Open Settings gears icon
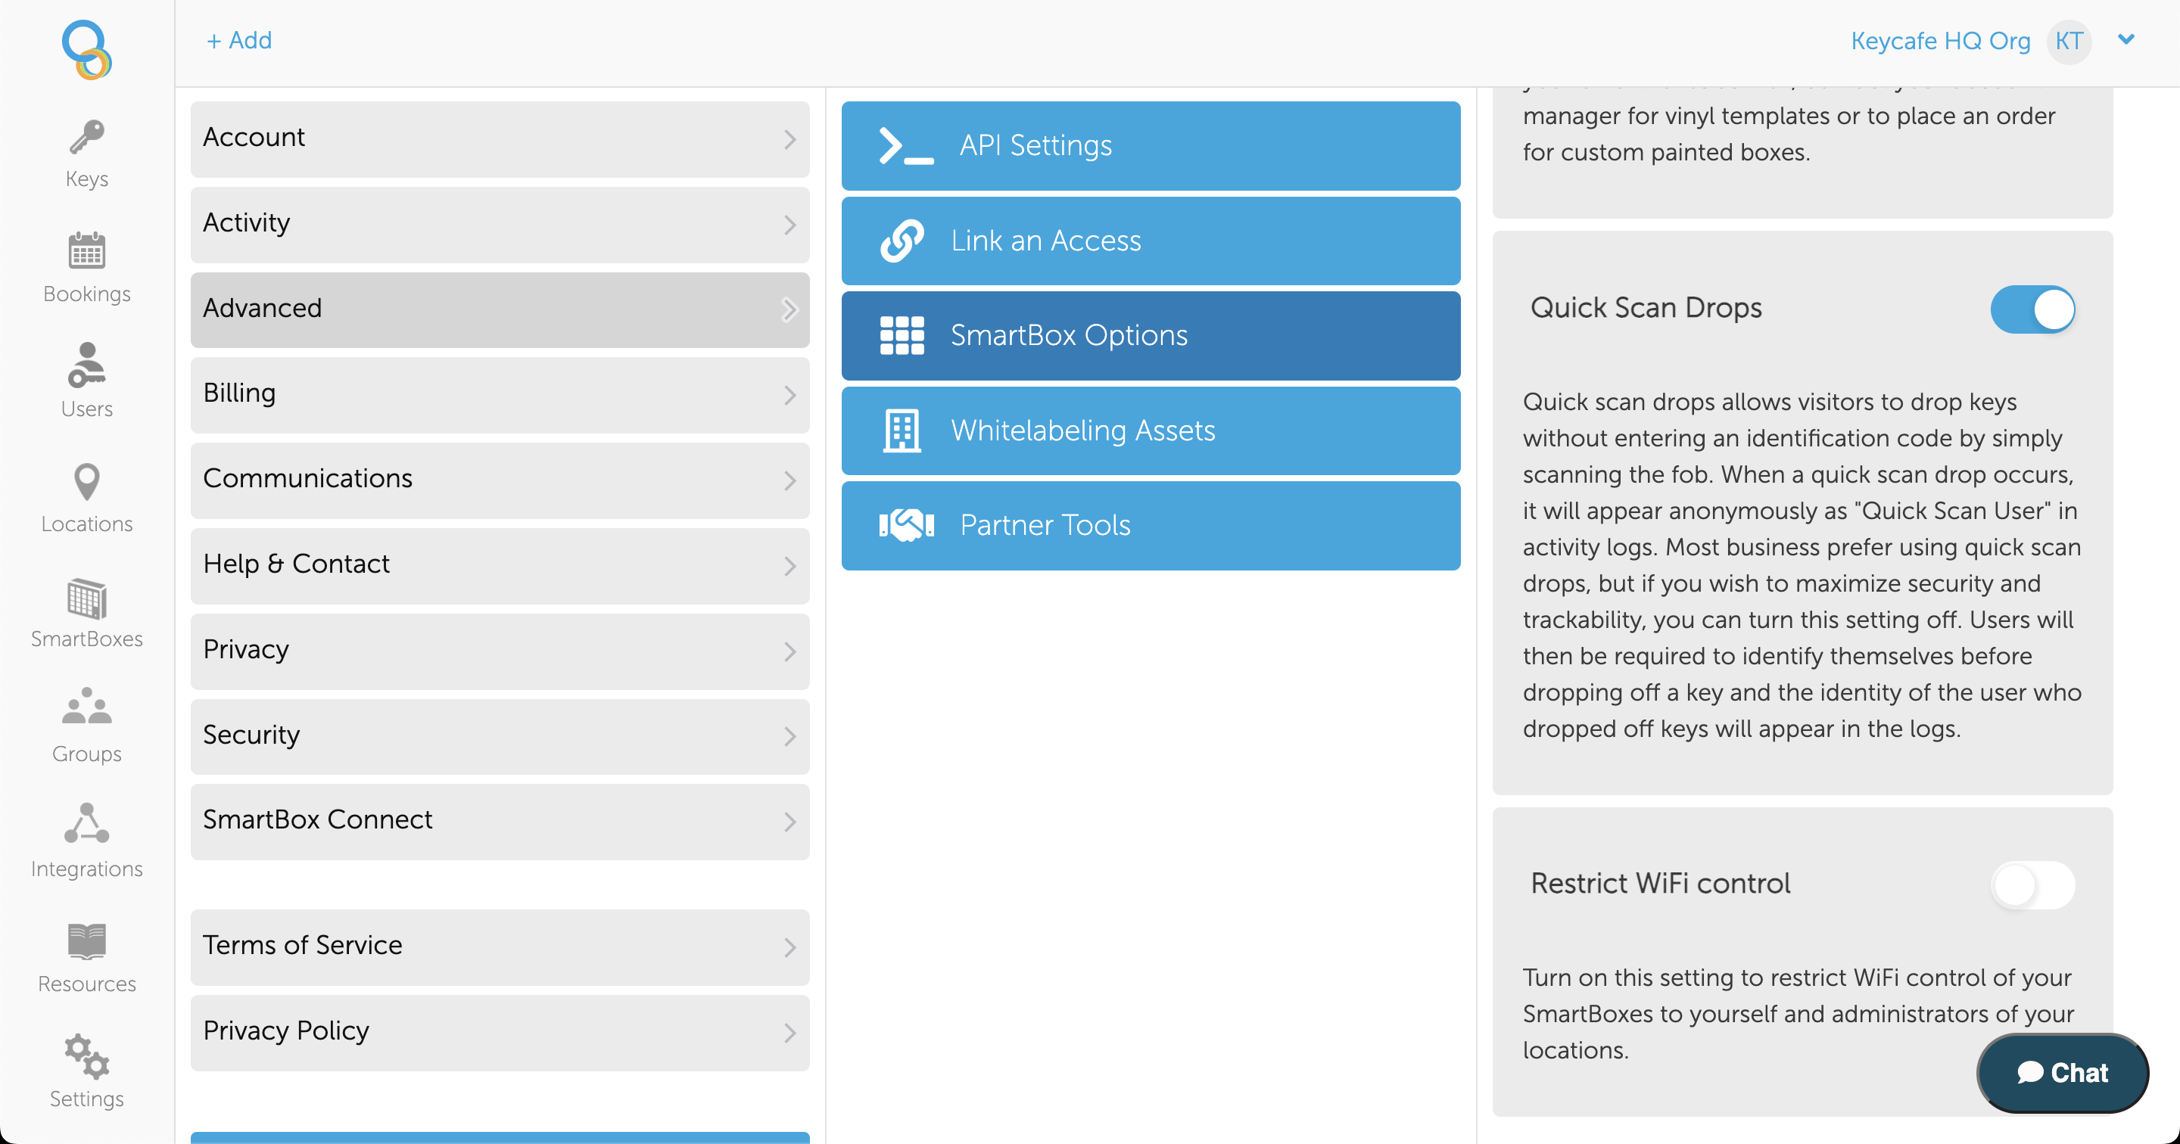2180x1144 pixels. click(86, 1056)
